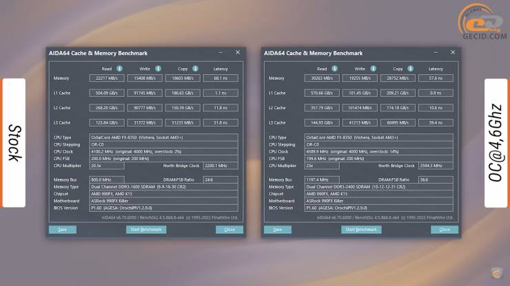Close button at bottom of Stock window
Image resolution: width=510 pixels, height=286 pixels.
point(229,230)
